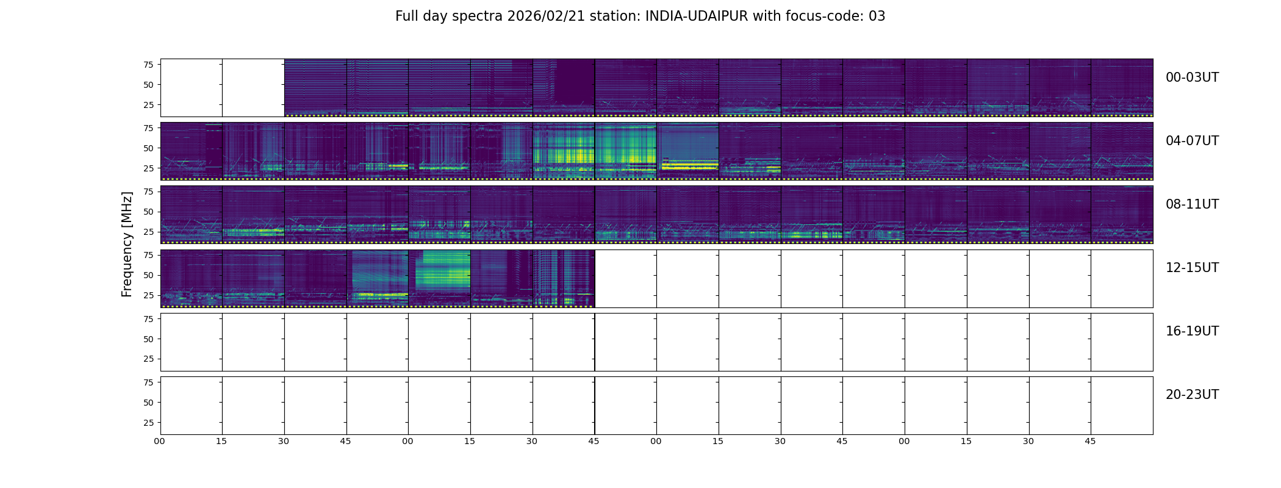The width and height of the screenshot is (1281, 488).
Task: Click the 75 tick on top row frequency axis
Action: click(x=148, y=65)
